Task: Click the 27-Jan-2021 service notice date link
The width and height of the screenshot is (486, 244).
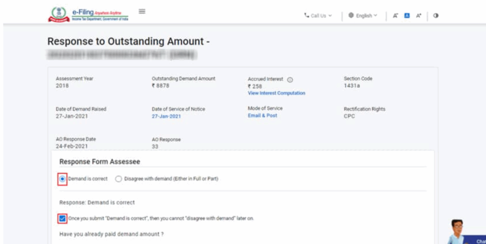Action: (x=166, y=116)
